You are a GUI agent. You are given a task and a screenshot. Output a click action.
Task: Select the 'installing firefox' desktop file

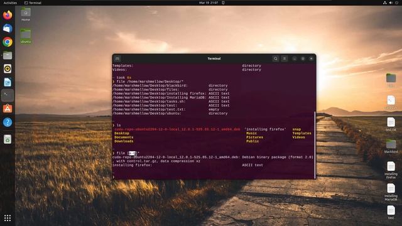[391, 170]
